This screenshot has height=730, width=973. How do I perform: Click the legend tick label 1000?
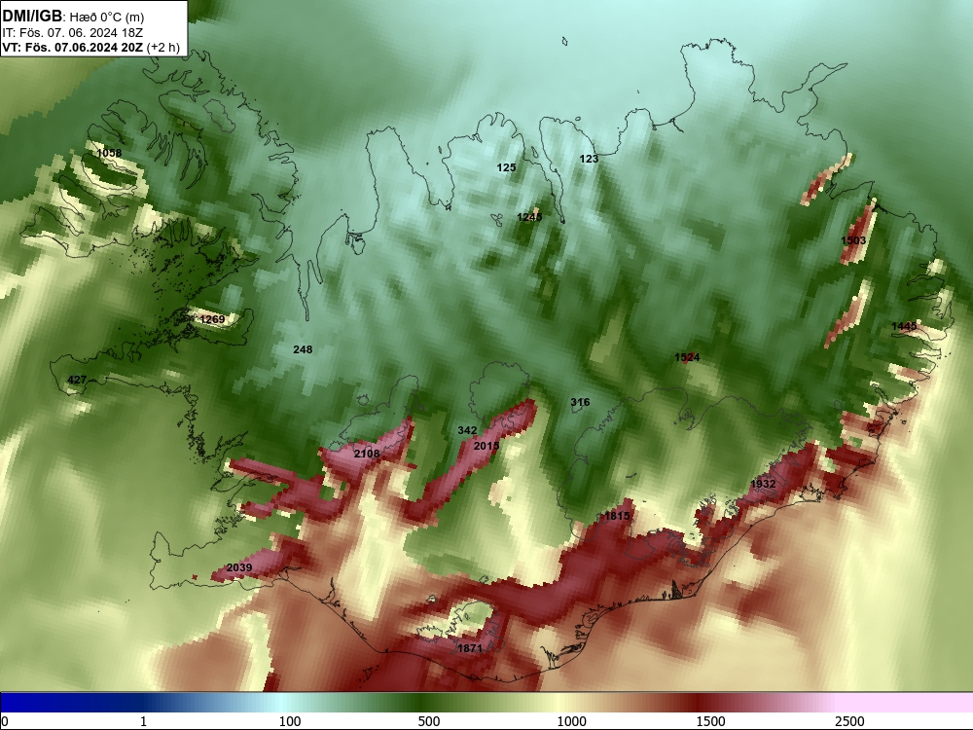click(571, 721)
